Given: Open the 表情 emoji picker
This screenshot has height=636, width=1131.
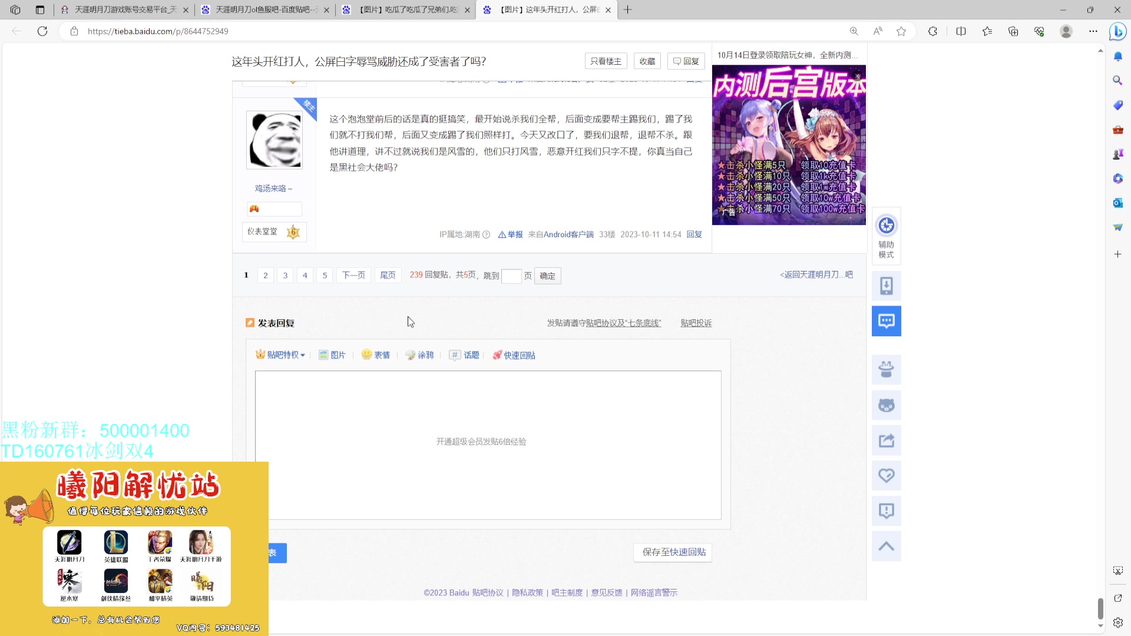Looking at the screenshot, I should point(376,355).
